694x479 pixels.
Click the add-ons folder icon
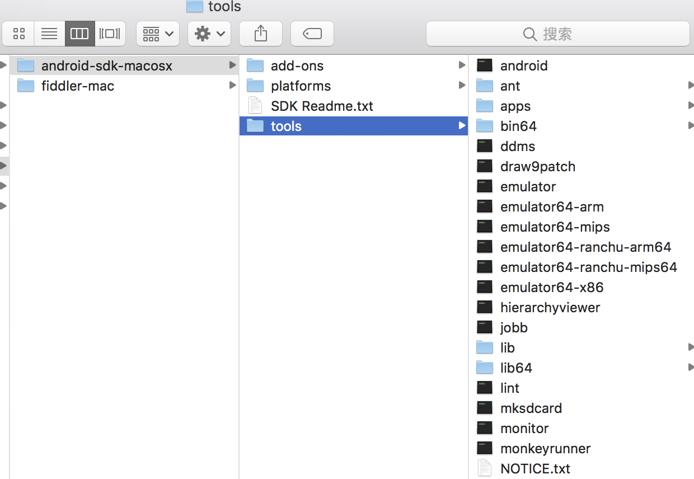[255, 65]
